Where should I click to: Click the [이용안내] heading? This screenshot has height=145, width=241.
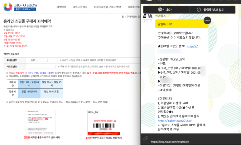point(165,99)
